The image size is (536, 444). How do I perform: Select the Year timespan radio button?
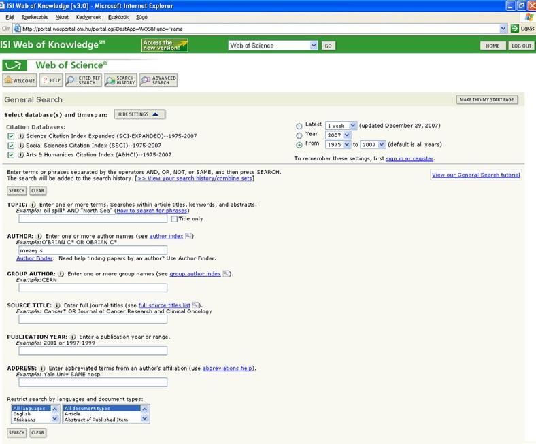click(x=299, y=135)
